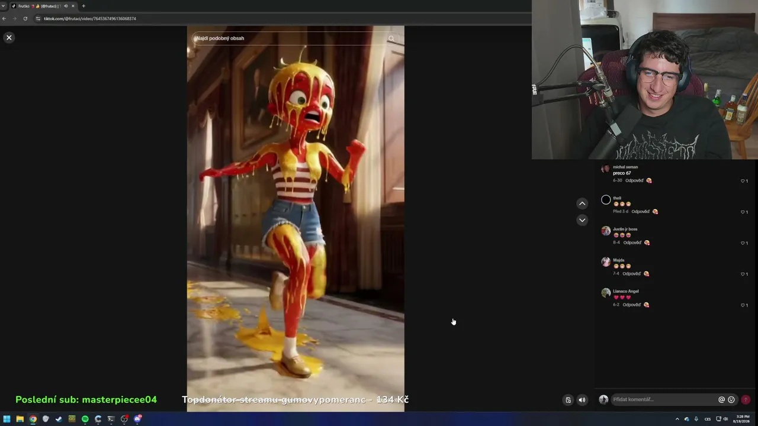Click the icon left of the volume button
Image resolution: width=758 pixels, height=426 pixels.
pos(568,400)
